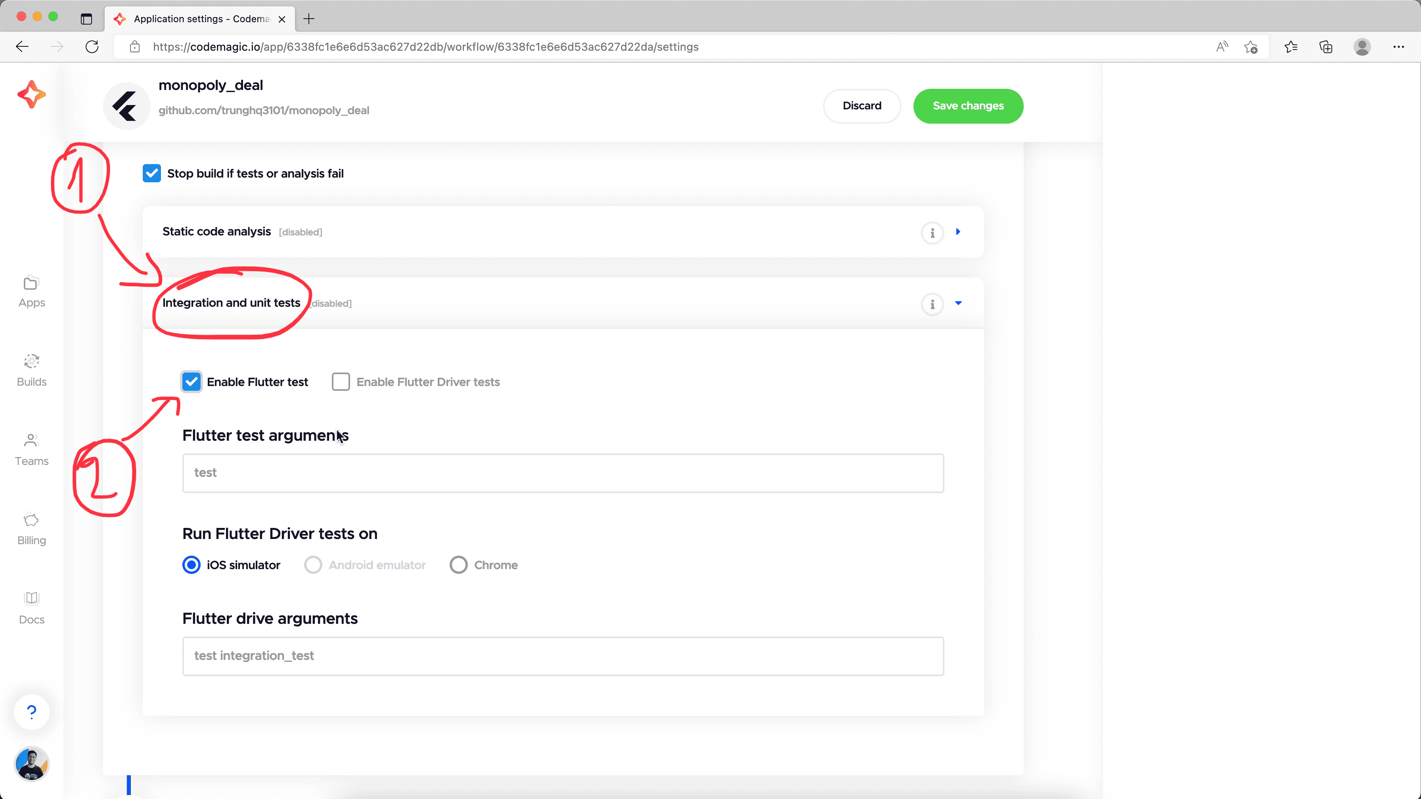Open the github.com/trunghq3101/monopoly_deal link

point(264,110)
